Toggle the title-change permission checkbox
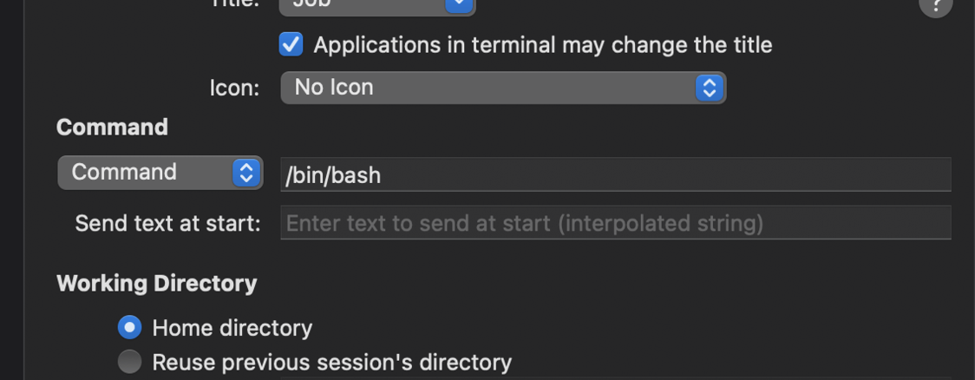Viewport: 975px width, 380px height. pos(291,45)
